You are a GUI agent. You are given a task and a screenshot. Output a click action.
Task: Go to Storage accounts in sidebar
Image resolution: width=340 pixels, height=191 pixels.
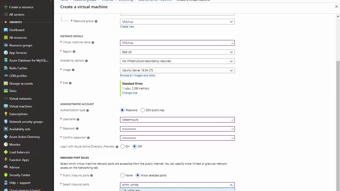21,84
